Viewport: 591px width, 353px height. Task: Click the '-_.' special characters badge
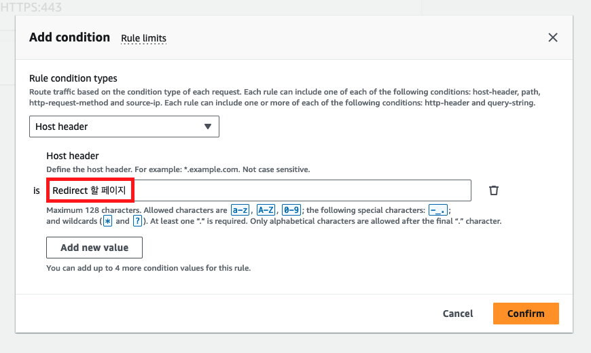439,210
